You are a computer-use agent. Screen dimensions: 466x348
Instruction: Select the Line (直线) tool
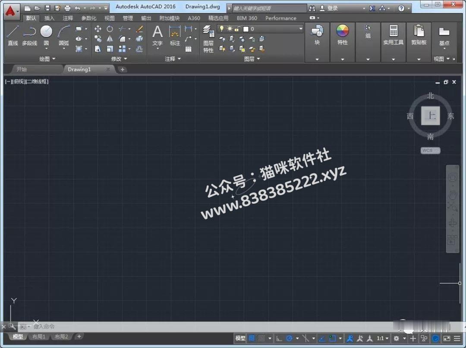[x=13, y=36]
